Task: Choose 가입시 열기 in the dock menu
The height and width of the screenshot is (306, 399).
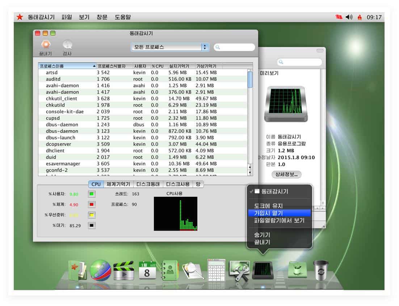Action: 280,213
